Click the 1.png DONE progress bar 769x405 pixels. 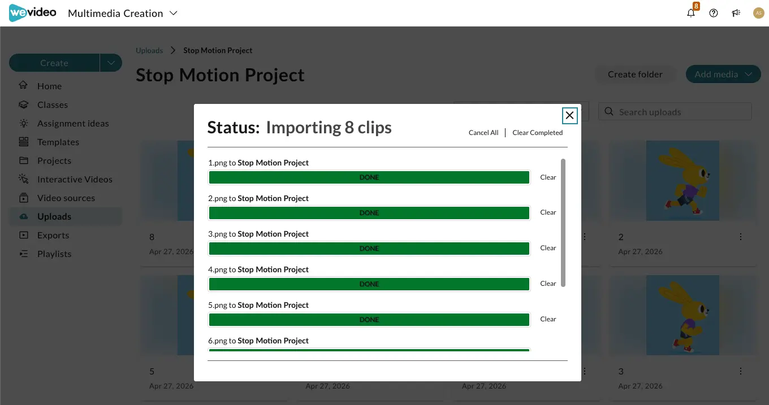click(x=369, y=177)
